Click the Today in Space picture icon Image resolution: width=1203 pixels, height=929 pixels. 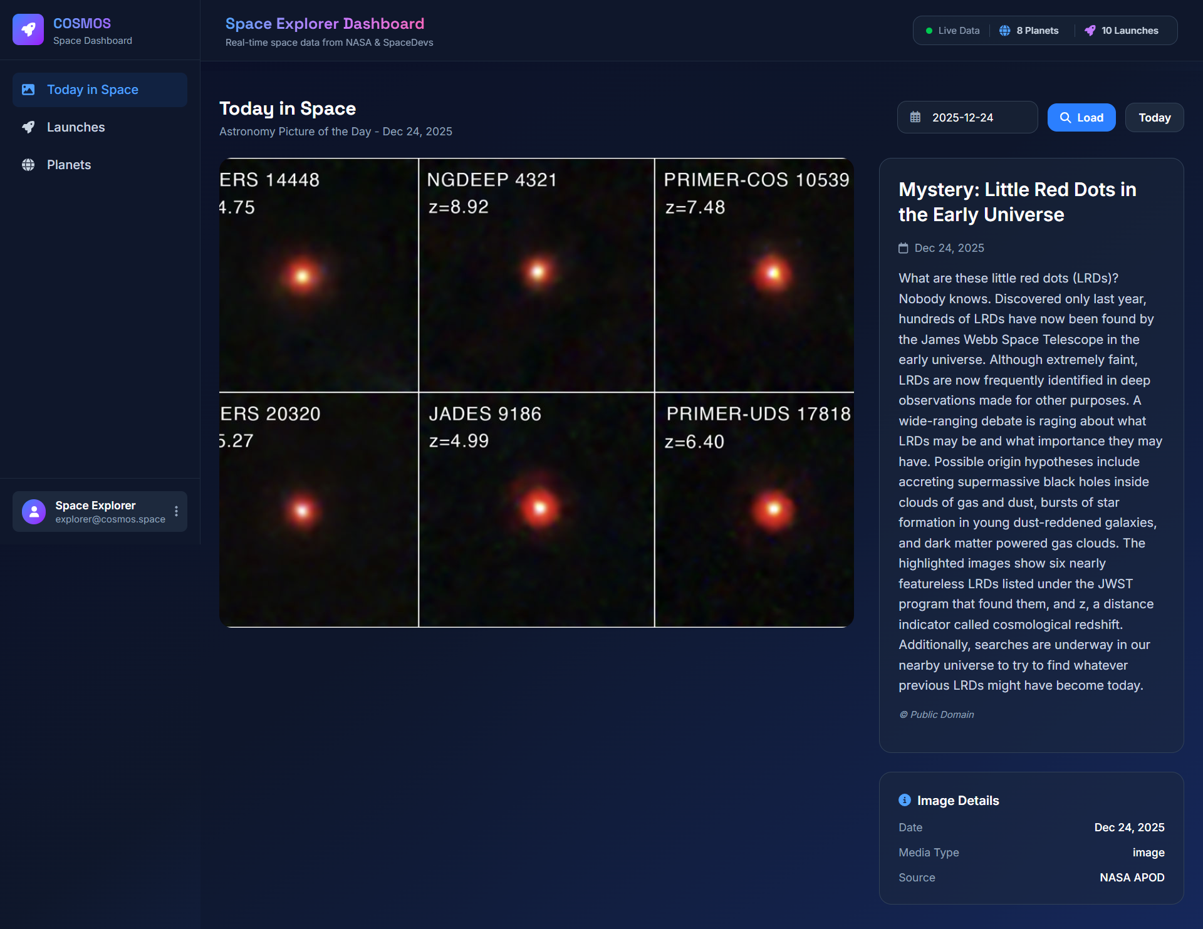tap(28, 90)
